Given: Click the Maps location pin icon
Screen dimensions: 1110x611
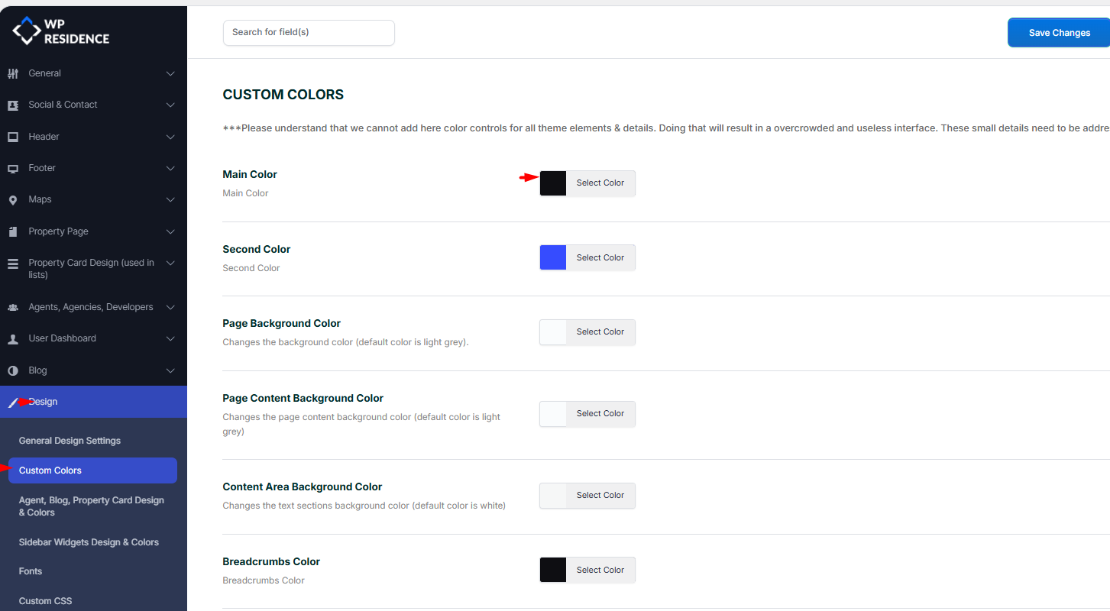Looking at the screenshot, I should click(x=13, y=200).
